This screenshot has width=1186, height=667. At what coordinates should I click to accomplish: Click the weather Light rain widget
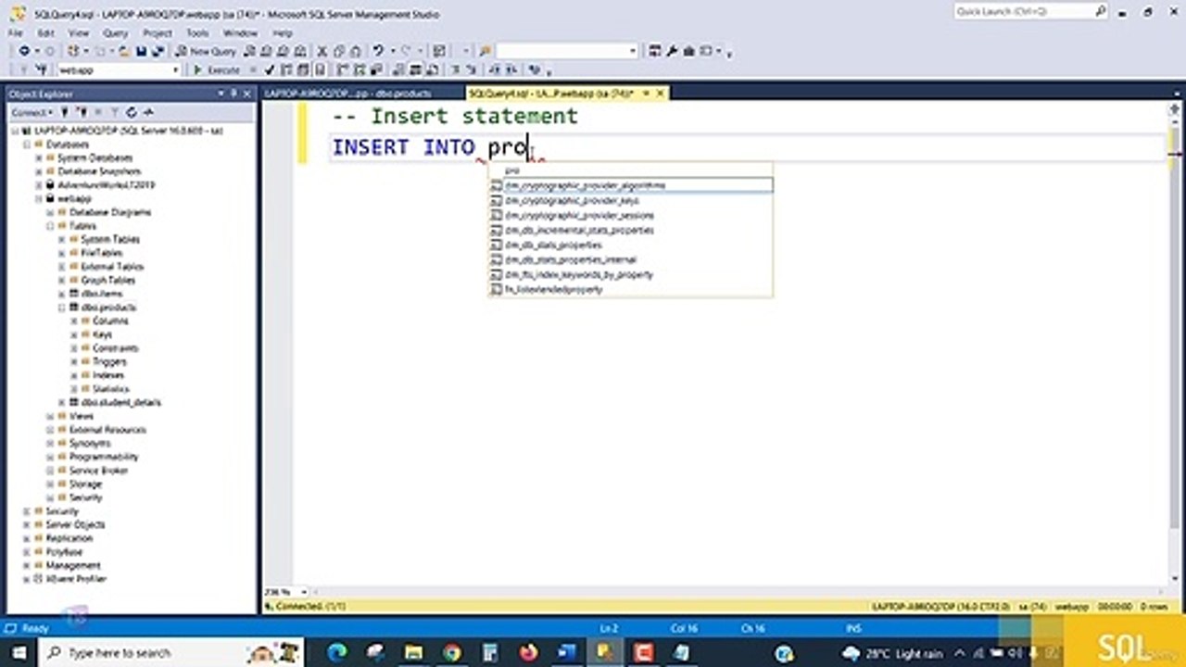pos(892,653)
